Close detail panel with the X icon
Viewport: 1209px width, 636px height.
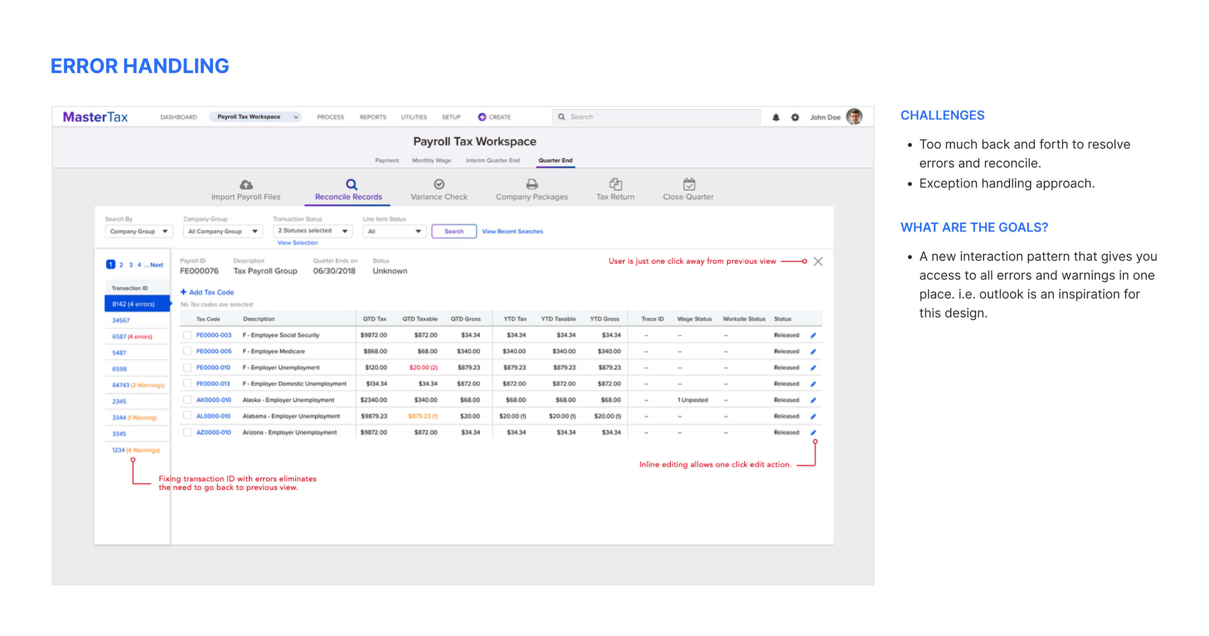(818, 261)
